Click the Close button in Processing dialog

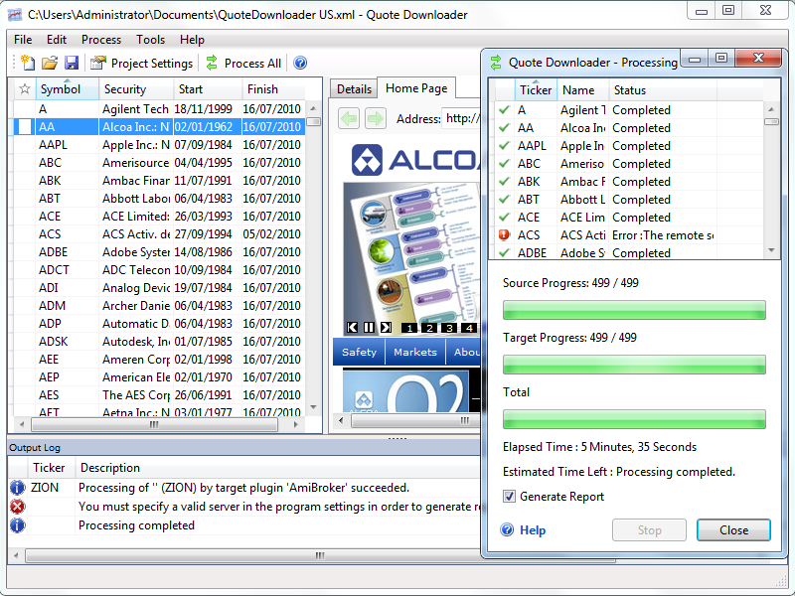coord(733,530)
